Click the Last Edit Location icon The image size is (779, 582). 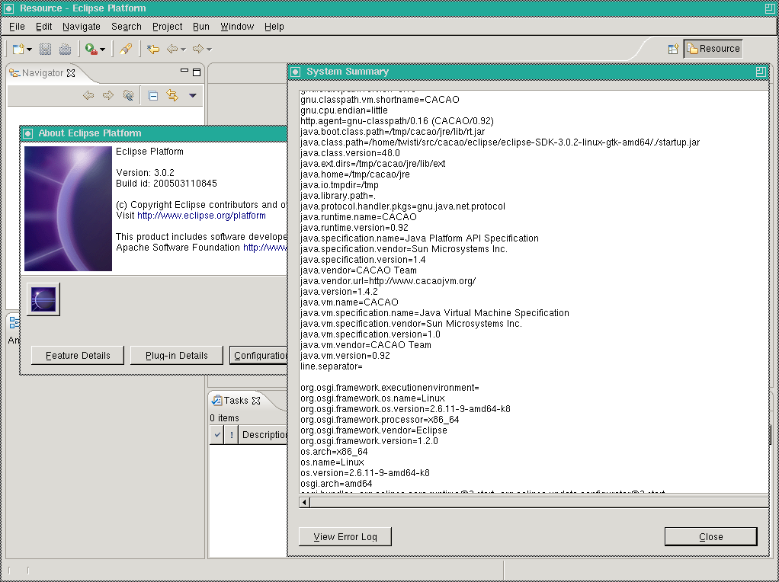coord(153,50)
